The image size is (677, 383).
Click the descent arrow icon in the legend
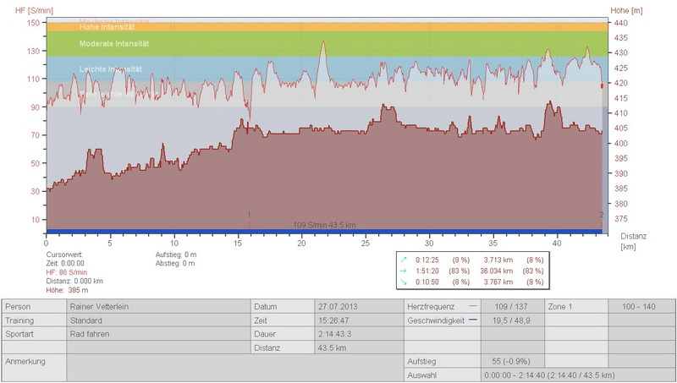coord(405,282)
